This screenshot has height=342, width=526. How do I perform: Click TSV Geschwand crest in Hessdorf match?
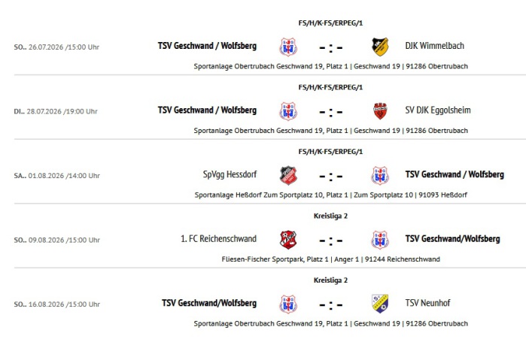(380, 175)
